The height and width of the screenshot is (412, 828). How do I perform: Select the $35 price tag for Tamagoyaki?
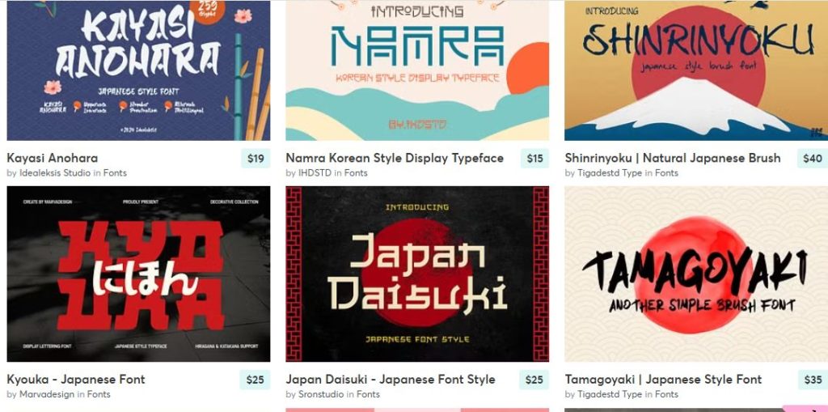[x=813, y=380]
